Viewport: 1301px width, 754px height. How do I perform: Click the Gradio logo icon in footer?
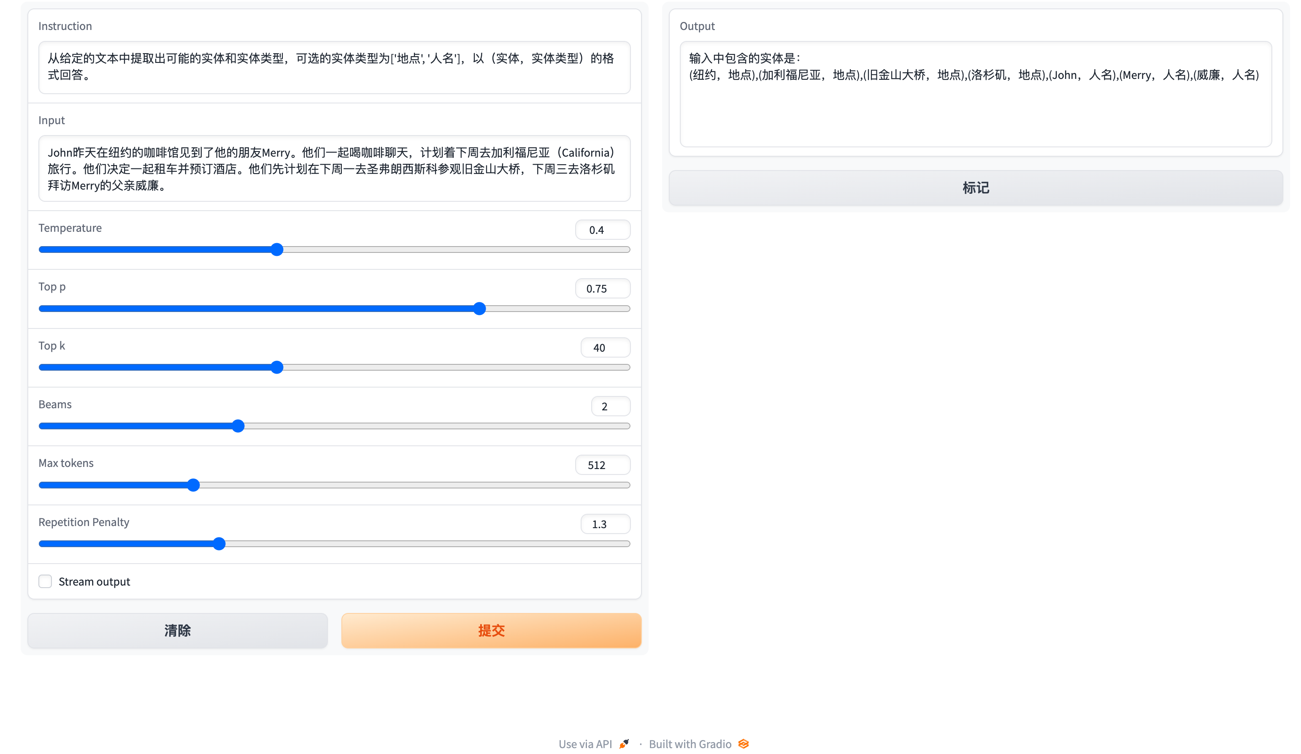(x=744, y=744)
